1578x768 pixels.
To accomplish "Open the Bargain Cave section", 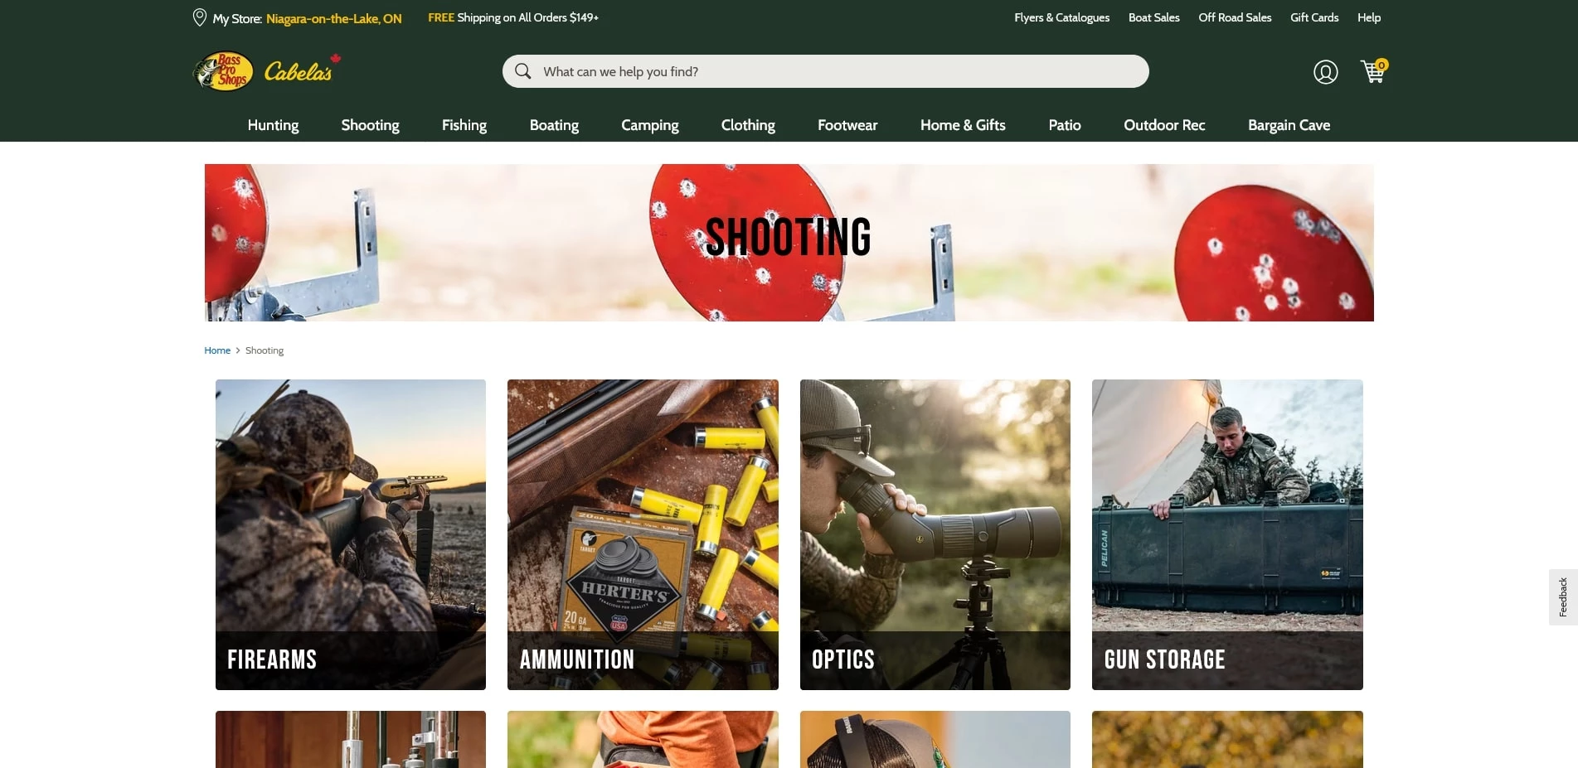I will pos(1289,125).
